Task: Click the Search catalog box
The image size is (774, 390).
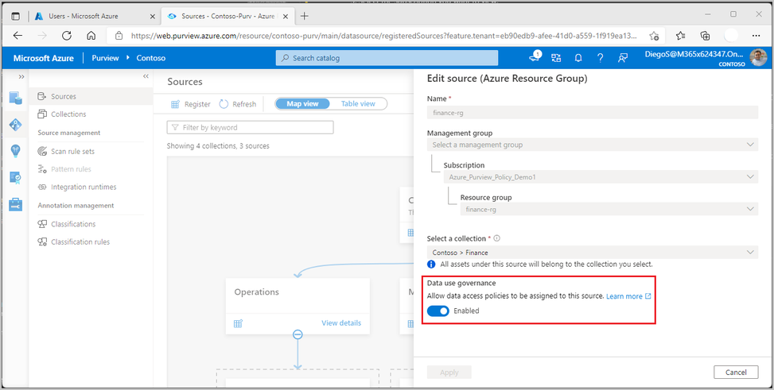Action: coord(387,58)
